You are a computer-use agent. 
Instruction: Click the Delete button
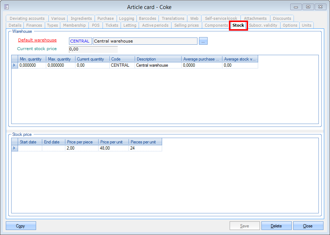[276, 226]
